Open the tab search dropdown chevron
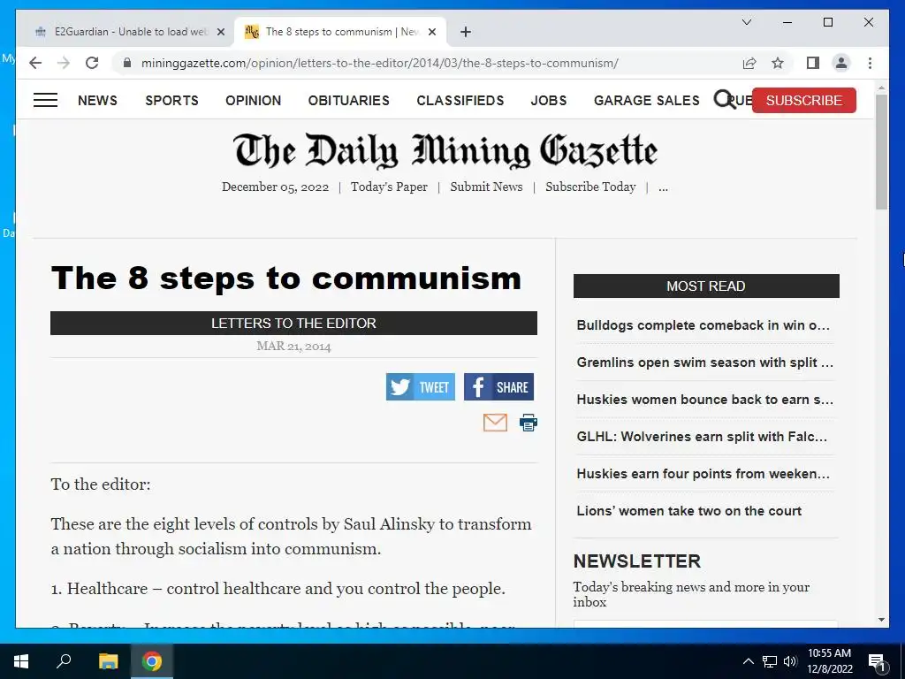The image size is (905, 679). click(x=746, y=22)
